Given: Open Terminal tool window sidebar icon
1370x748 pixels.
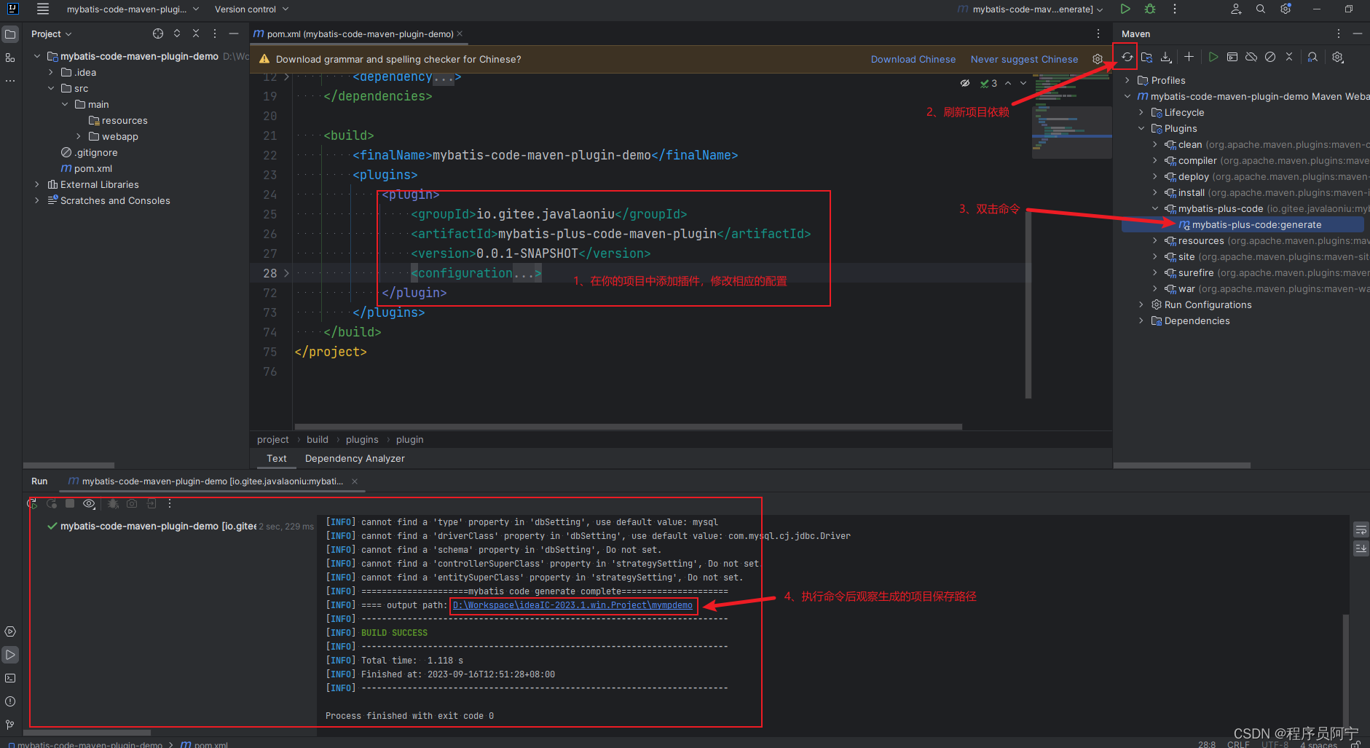Looking at the screenshot, I should point(10,678).
